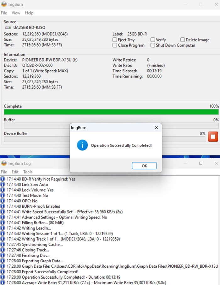Select 'Write Speed Successfully Set!' log text
220x285 pixels.
click(x=48, y=212)
